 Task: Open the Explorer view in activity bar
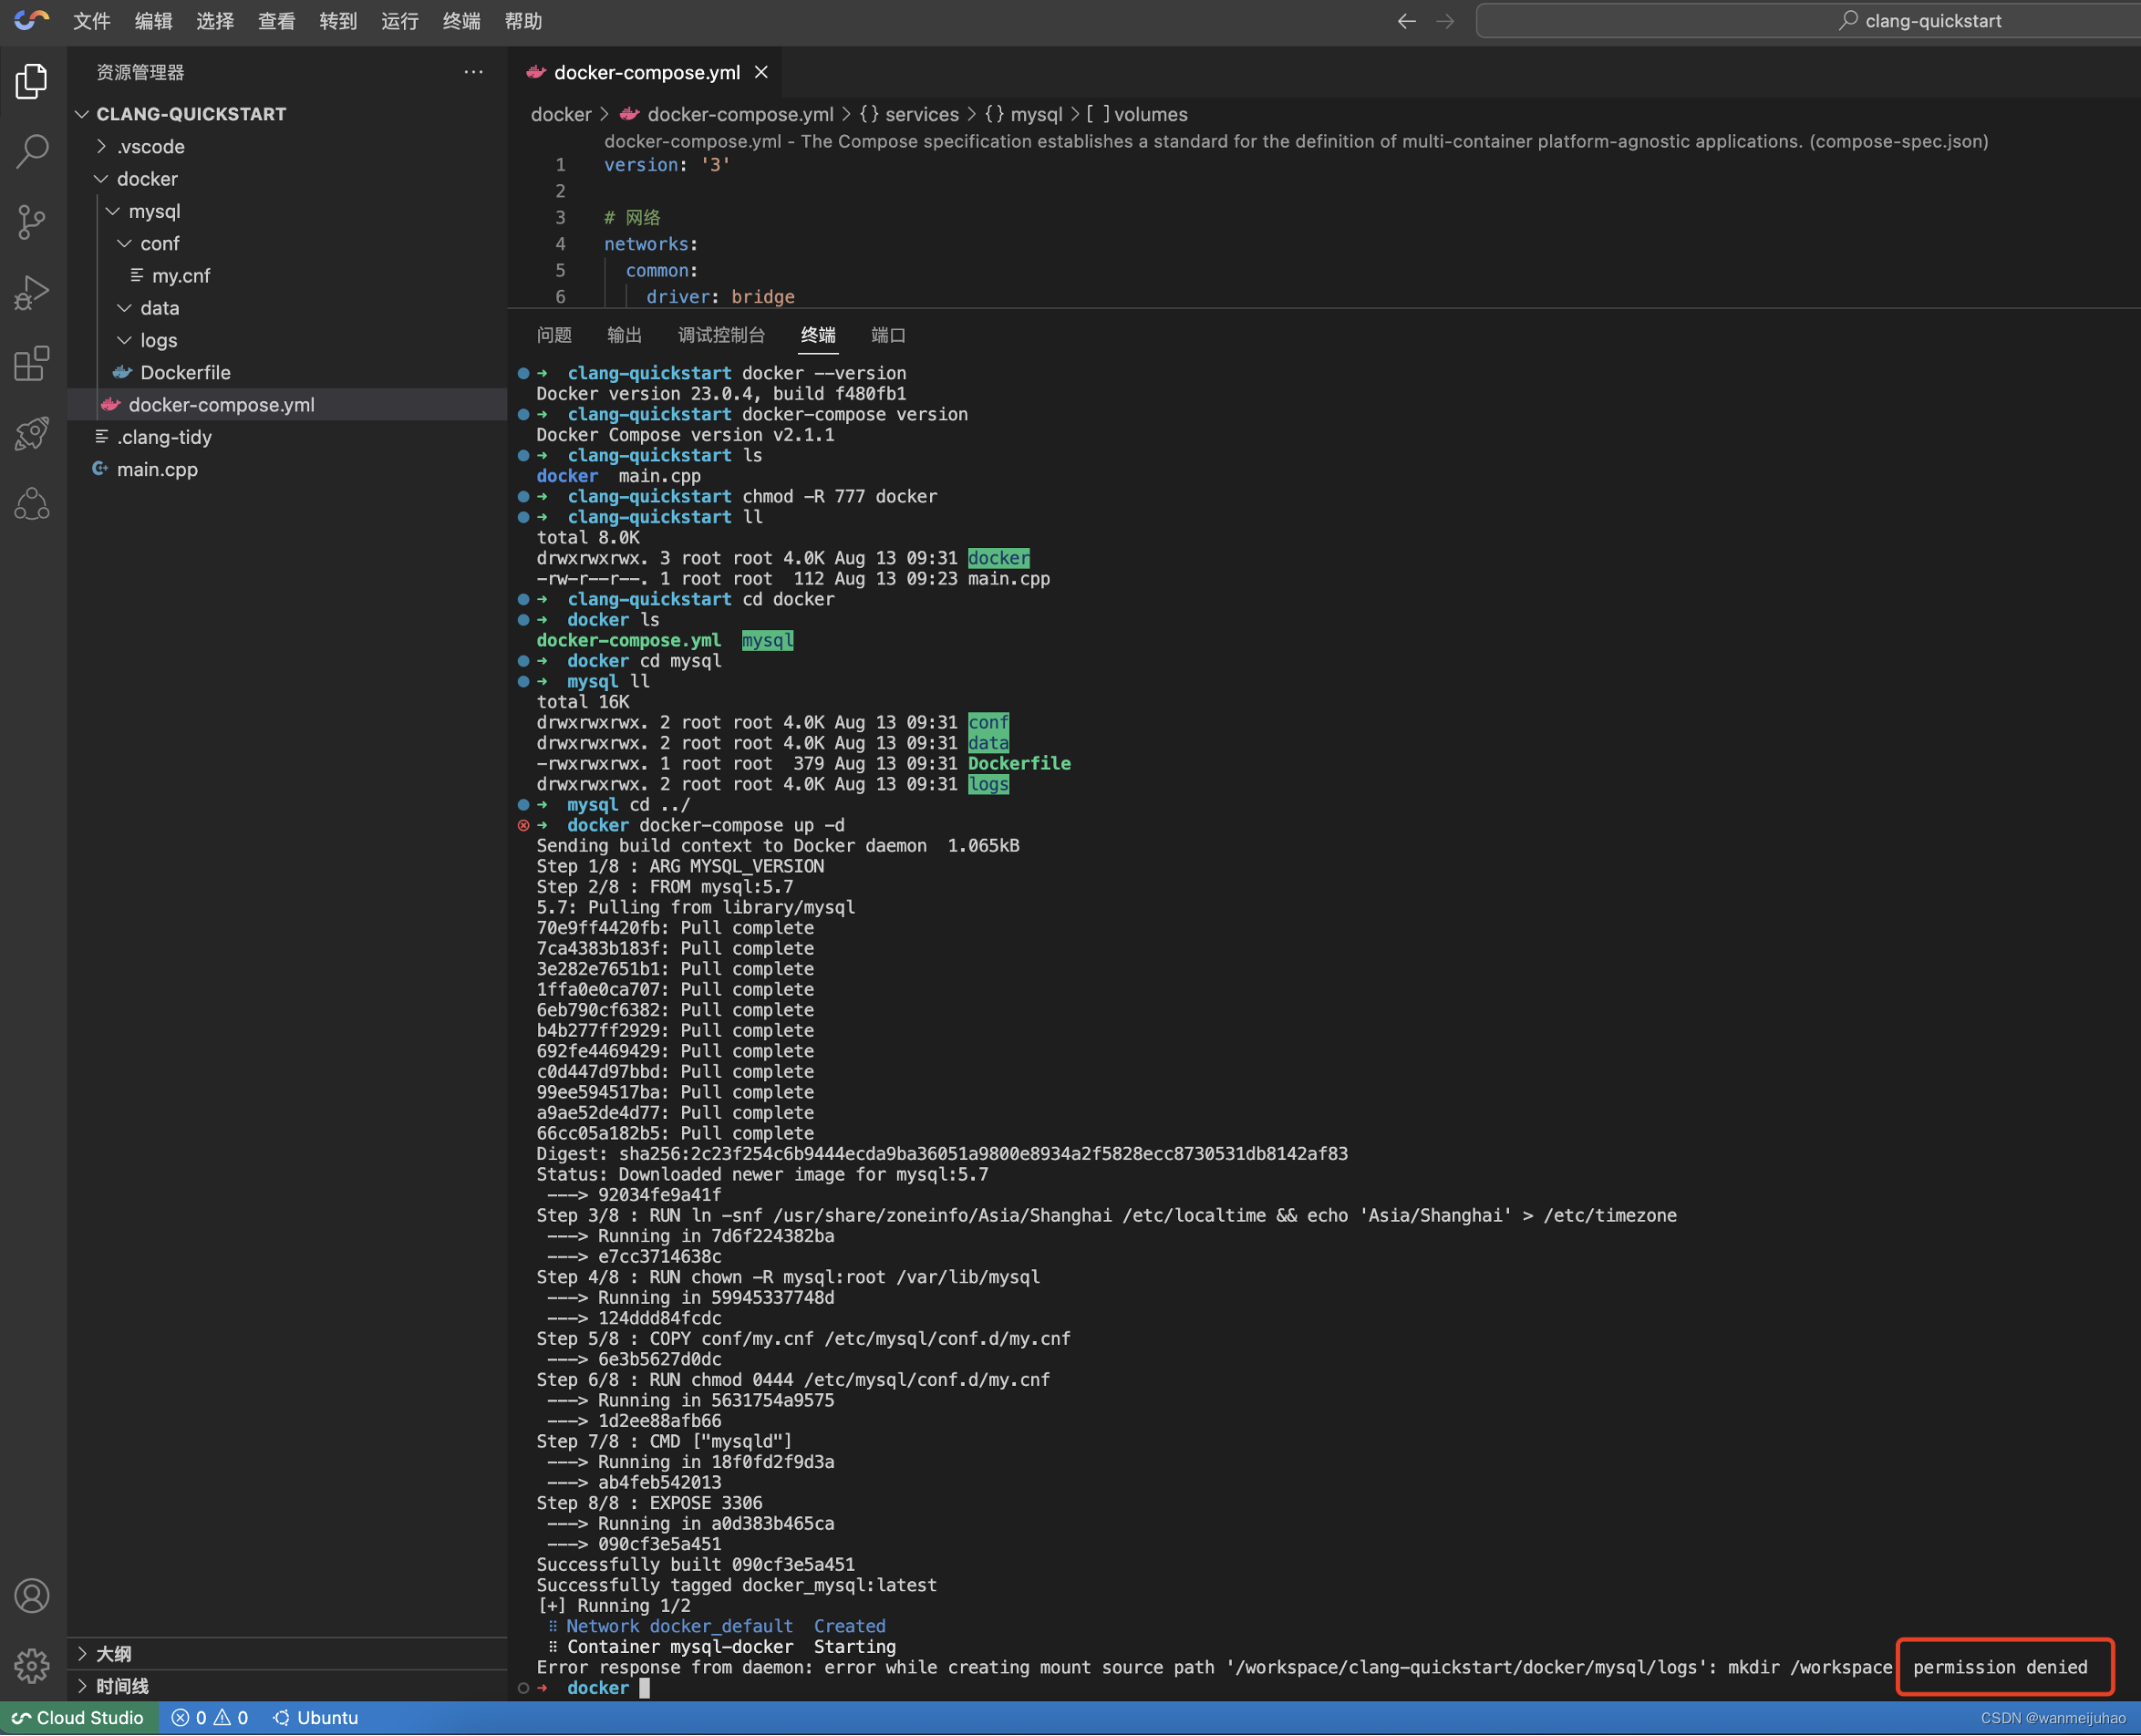(x=32, y=81)
